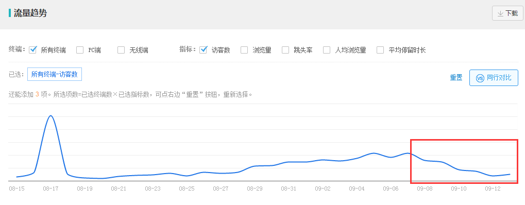Viewport: 525px width, 205px height.
Task: Select the 人均浏览量 checkbox
Action: 327,50
